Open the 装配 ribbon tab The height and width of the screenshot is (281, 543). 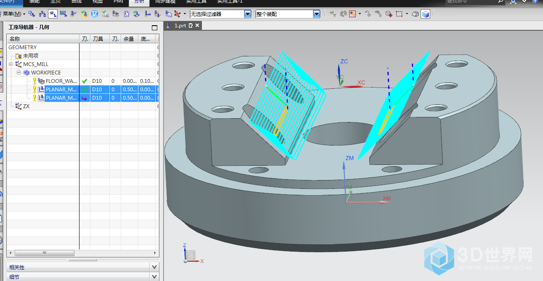[x=34, y=2]
